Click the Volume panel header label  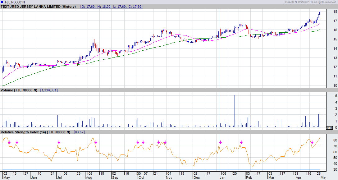[19, 90]
